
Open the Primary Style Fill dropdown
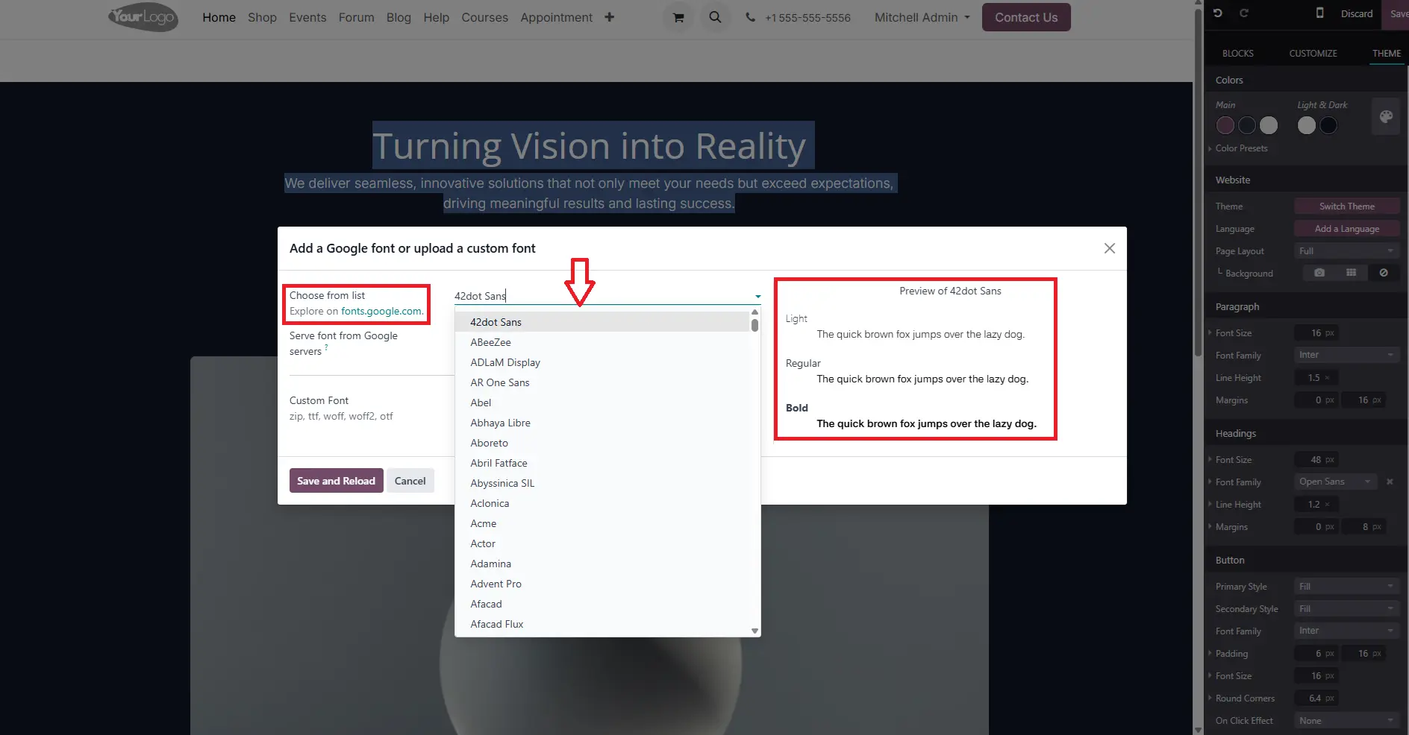[x=1346, y=587]
